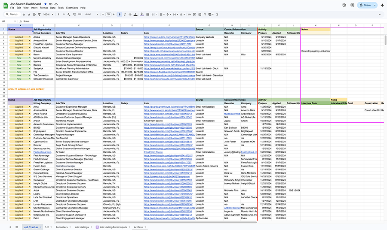The height and width of the screenshot is (230, 387).
Task: Format as currency with the dollar icon
Action: tap(58, 15)
